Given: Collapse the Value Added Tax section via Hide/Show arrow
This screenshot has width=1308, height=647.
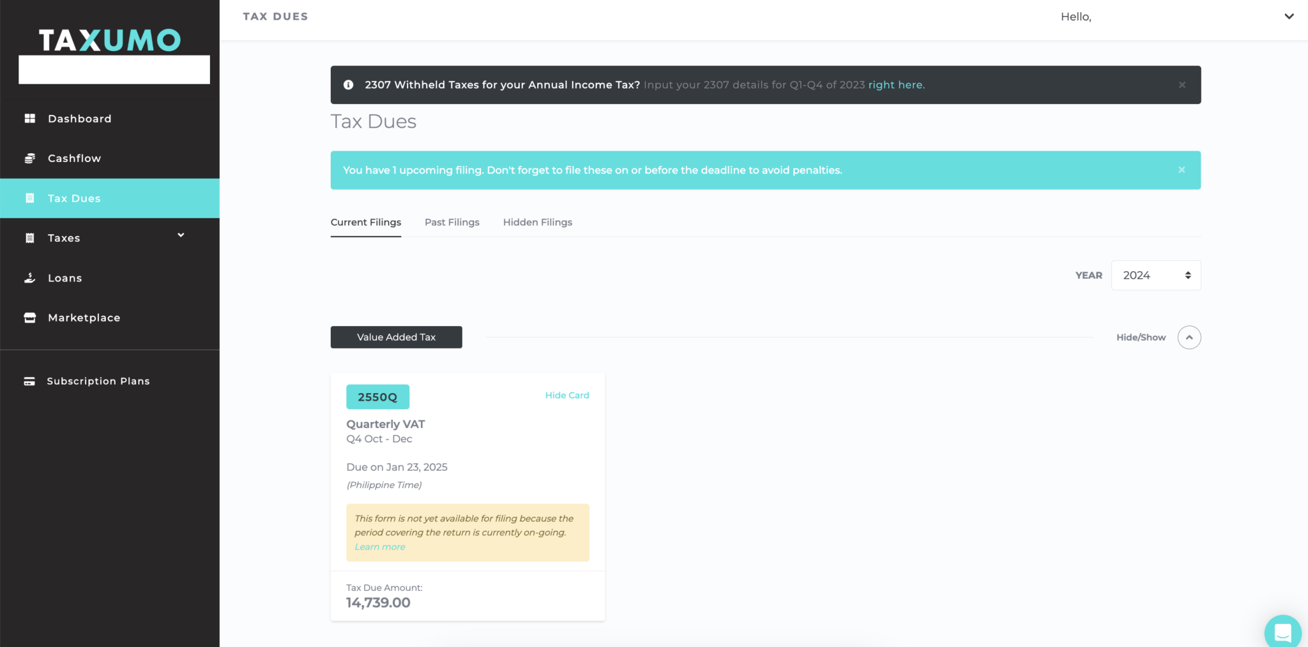Looking at the screenshot, I should click(x=1189, y=337).
